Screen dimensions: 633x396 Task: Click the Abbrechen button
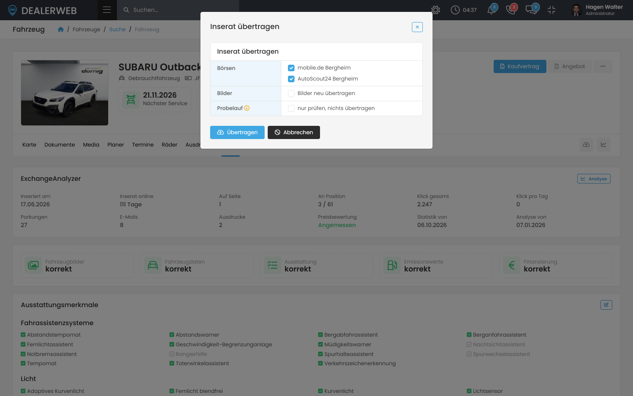[x=294, y=132]
